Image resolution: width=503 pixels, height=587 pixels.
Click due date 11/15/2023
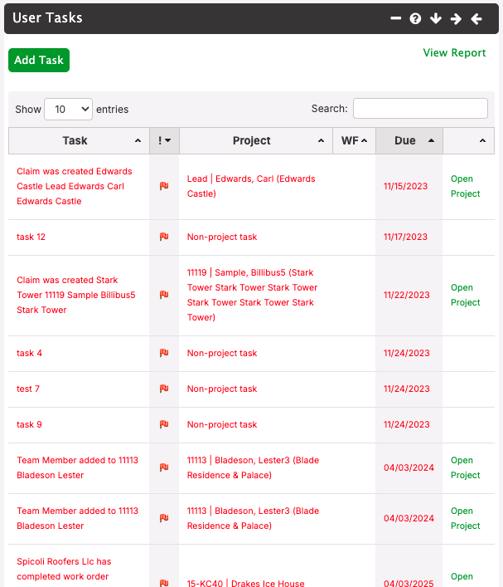405,186
